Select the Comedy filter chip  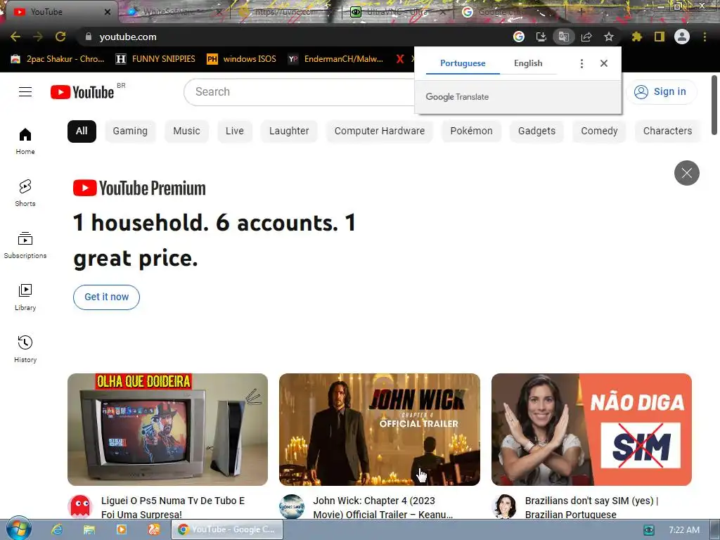click(x=599, y=131)
